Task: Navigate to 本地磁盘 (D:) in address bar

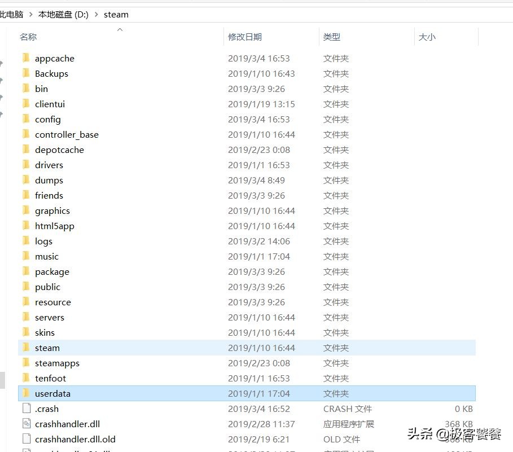Action: (x=63, y=14)
